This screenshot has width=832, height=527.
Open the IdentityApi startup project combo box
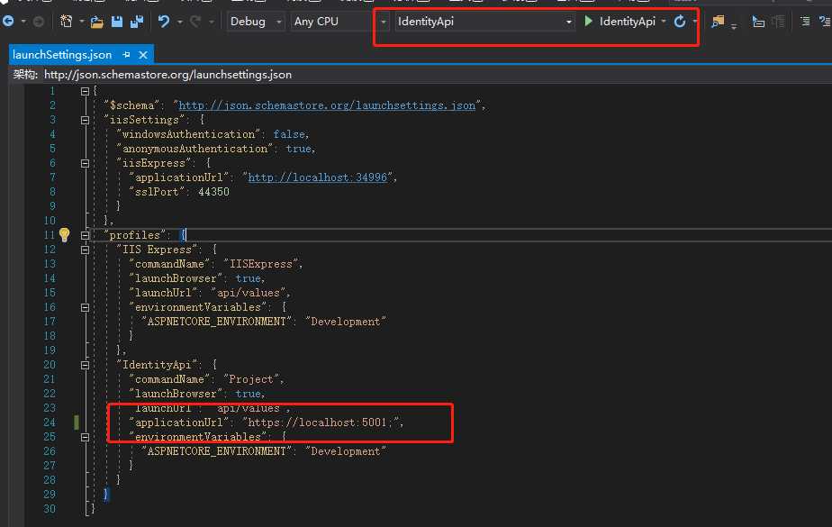click(x=484, y=22)
